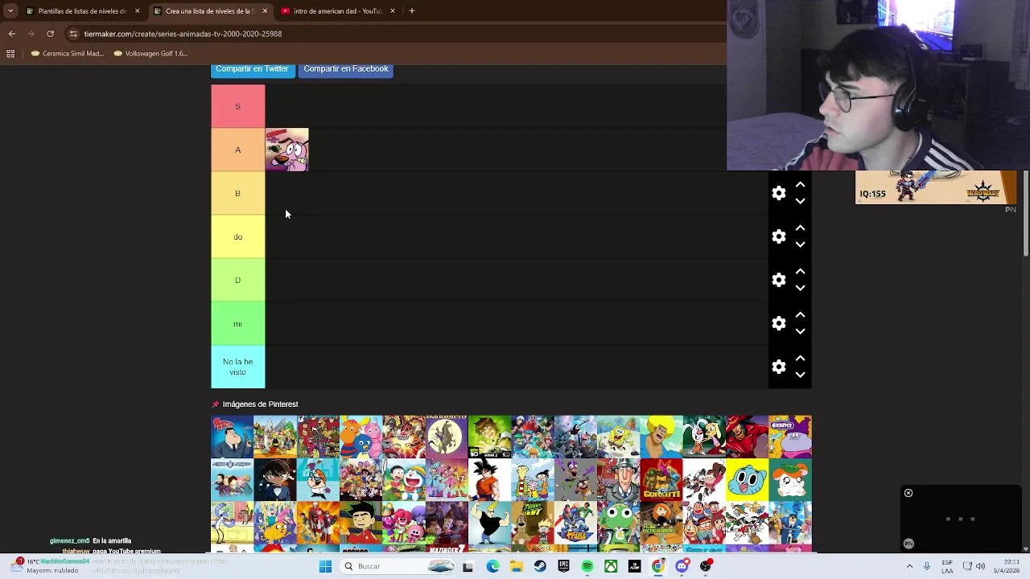
Task: Open the Hero Wars IQ:155 ad
Action: (x=936, y=187)
